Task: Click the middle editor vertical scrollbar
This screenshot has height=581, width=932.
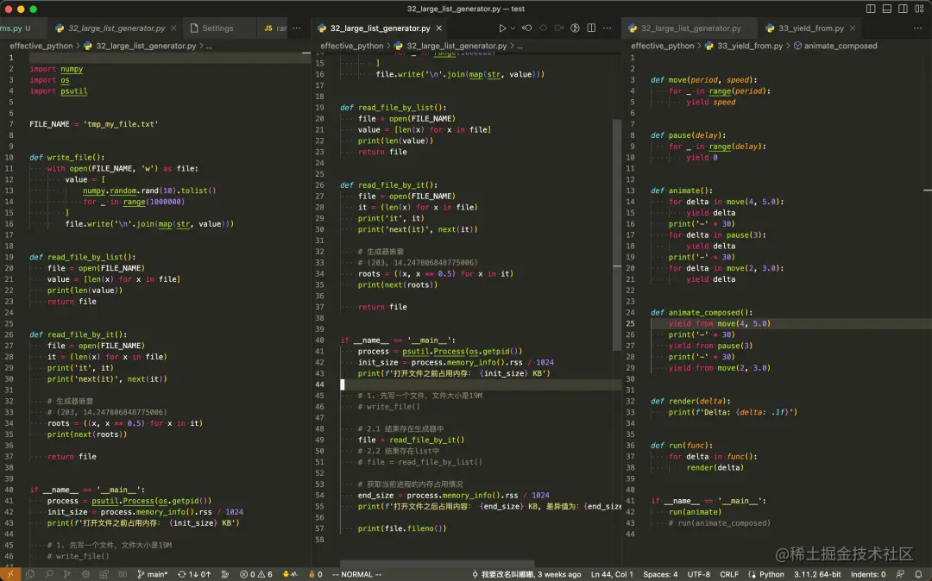Action: click(x=617, y=234)
